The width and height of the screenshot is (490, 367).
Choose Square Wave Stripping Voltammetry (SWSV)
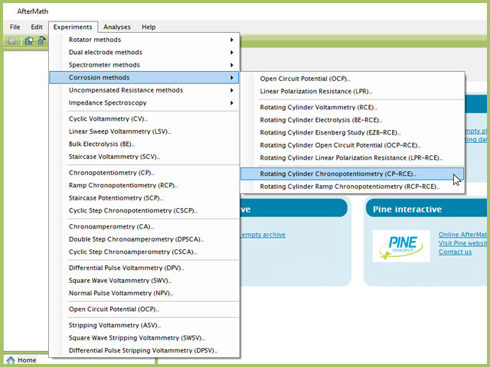pyautogui.click(x=144, y=338)
